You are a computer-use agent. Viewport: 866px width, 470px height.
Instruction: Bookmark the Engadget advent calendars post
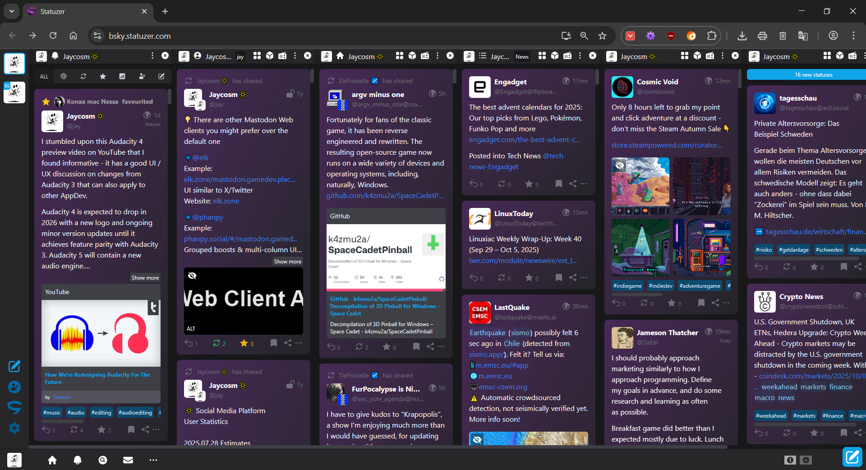point(558,184)
